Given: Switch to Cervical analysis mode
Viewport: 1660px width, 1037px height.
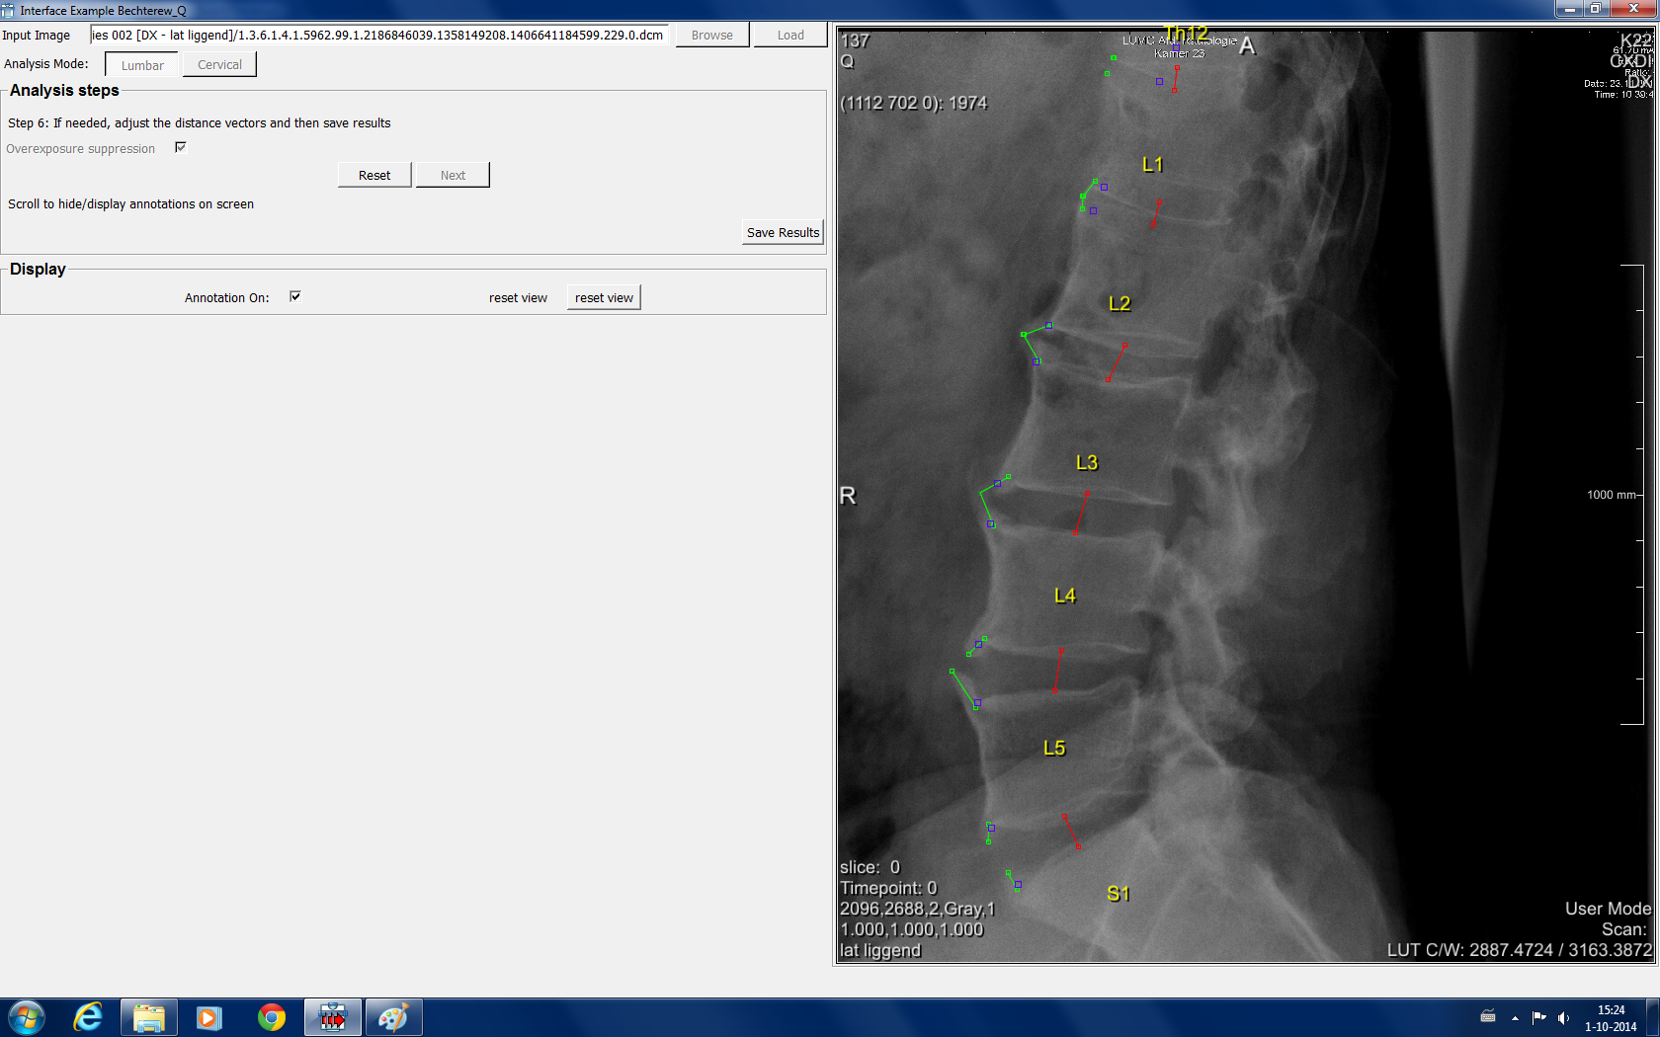Looking at the screenshot, I should coord(219,65).
